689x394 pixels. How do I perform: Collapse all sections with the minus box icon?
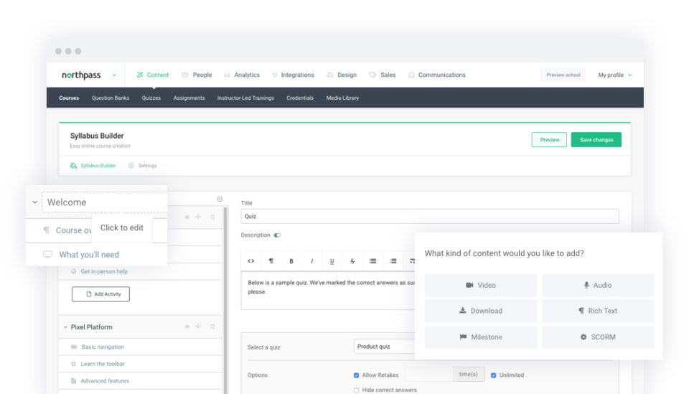[x=220, y=199]
